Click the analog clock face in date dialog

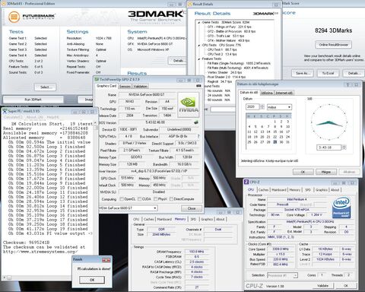click(x=328, y=122)
